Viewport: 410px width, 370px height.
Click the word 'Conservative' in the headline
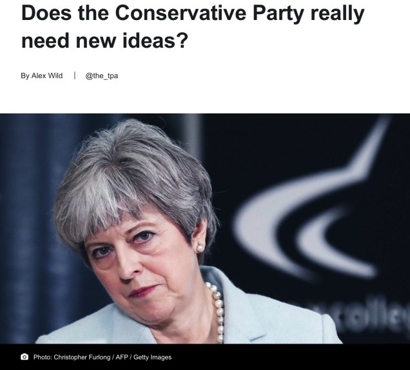click(x=181, y=13)
